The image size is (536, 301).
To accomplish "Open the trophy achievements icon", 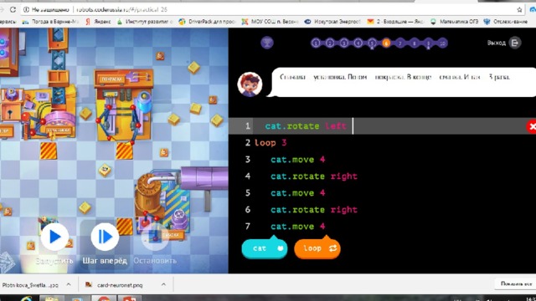I will pyautogui.click(x=267, y=43).
